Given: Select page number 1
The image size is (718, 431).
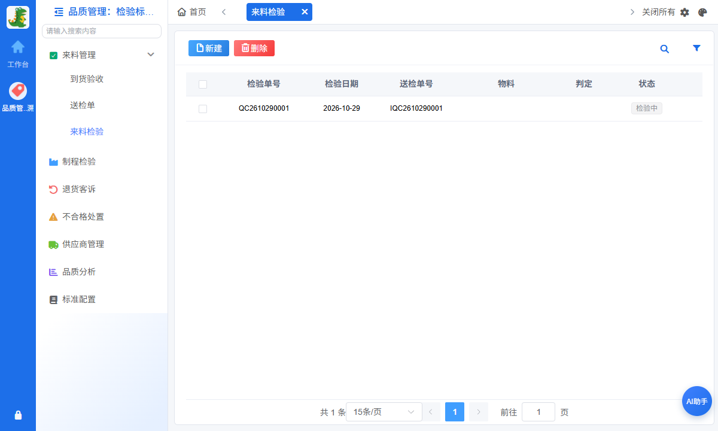Looking at the screenshot, I should pos(455,412).
